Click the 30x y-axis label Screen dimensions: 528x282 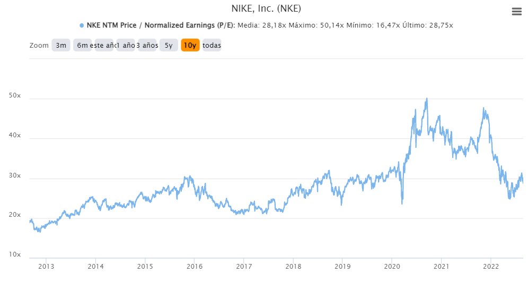coord(15,175)
